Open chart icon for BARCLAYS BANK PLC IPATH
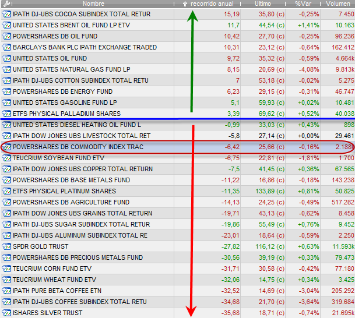This screenshot has height=318, width=355. click(x=6, y=48)
